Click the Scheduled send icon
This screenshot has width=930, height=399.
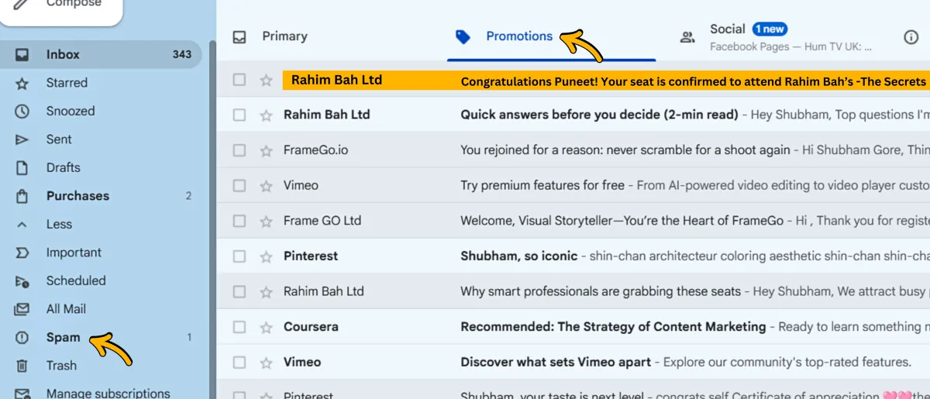coord(22,281)
